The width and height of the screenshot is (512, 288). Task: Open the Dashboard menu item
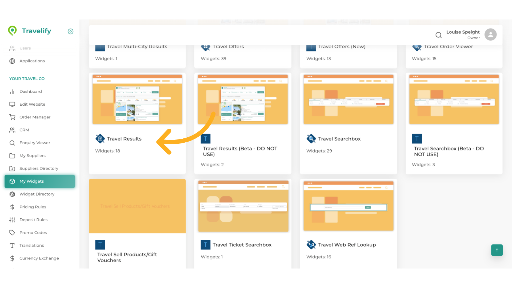(x=31, y=91)
